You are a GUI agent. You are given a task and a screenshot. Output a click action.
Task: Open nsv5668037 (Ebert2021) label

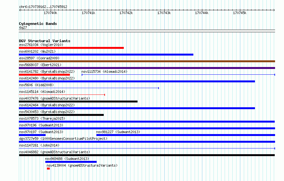40,65
